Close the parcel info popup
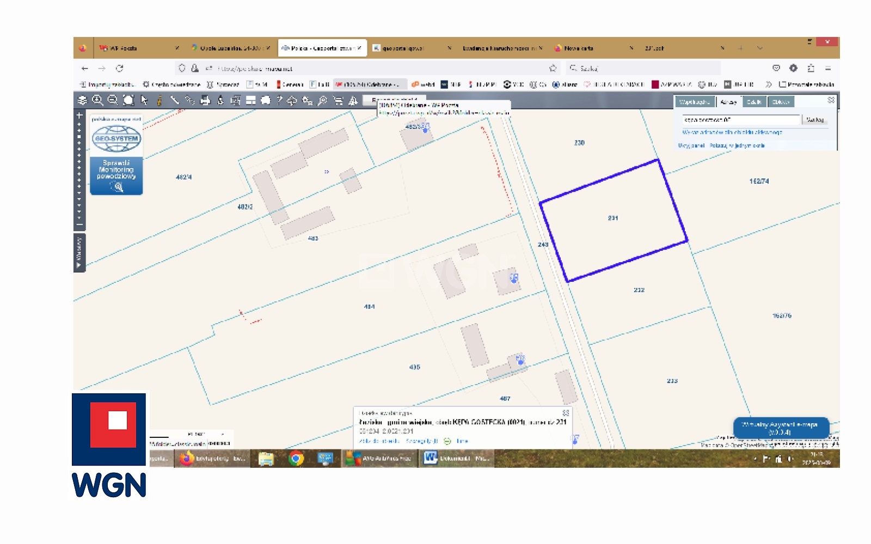The width and height of the screenshot is (871, 544). tap(566, 413)
